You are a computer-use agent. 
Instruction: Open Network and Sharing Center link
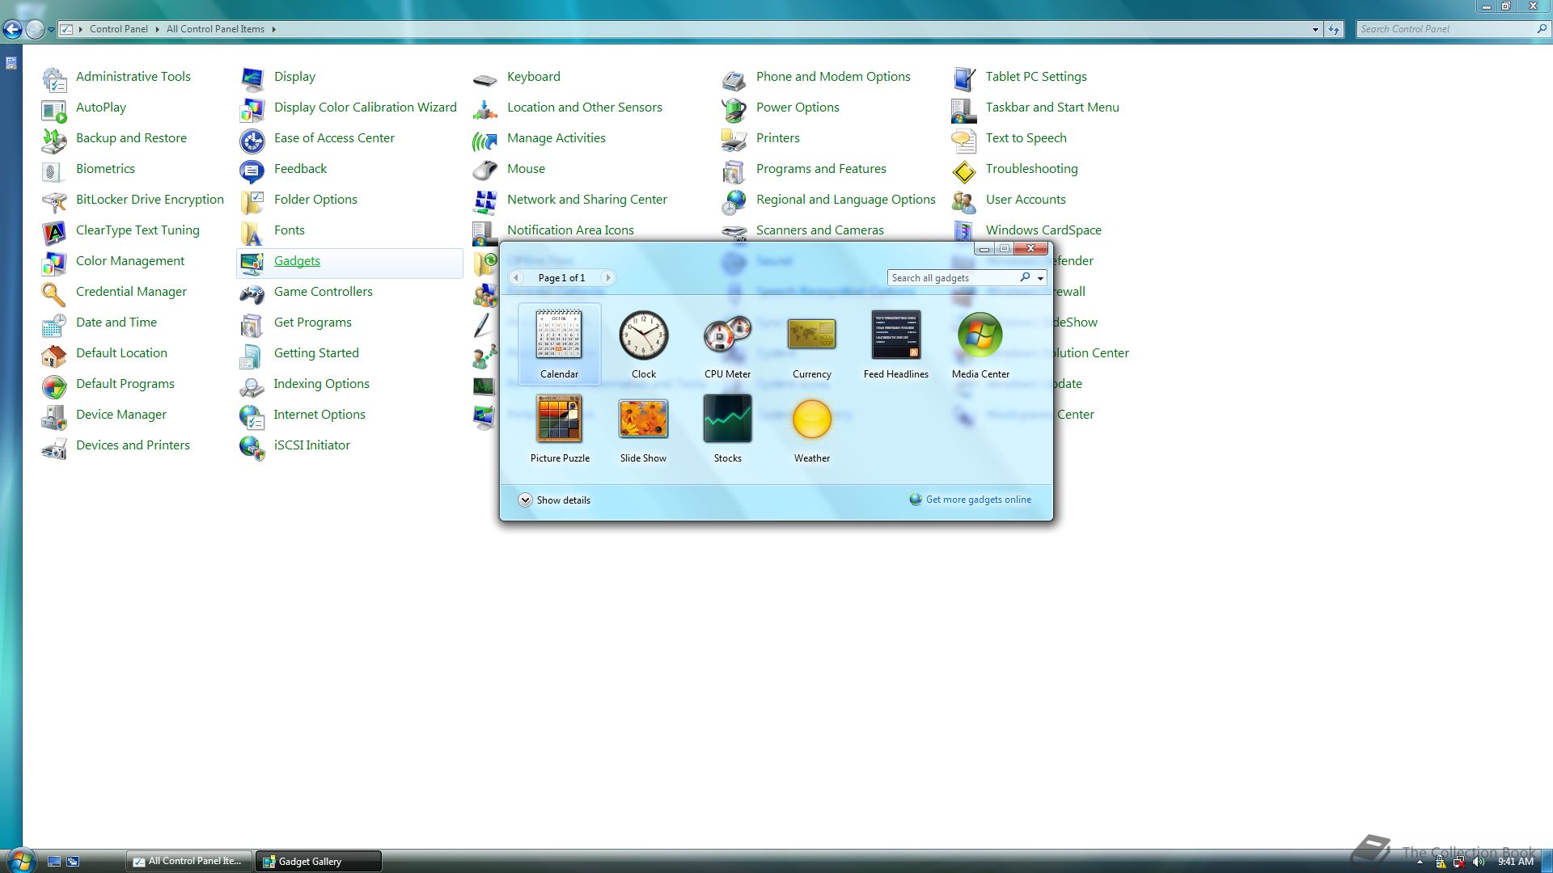(x=587, y=200)
